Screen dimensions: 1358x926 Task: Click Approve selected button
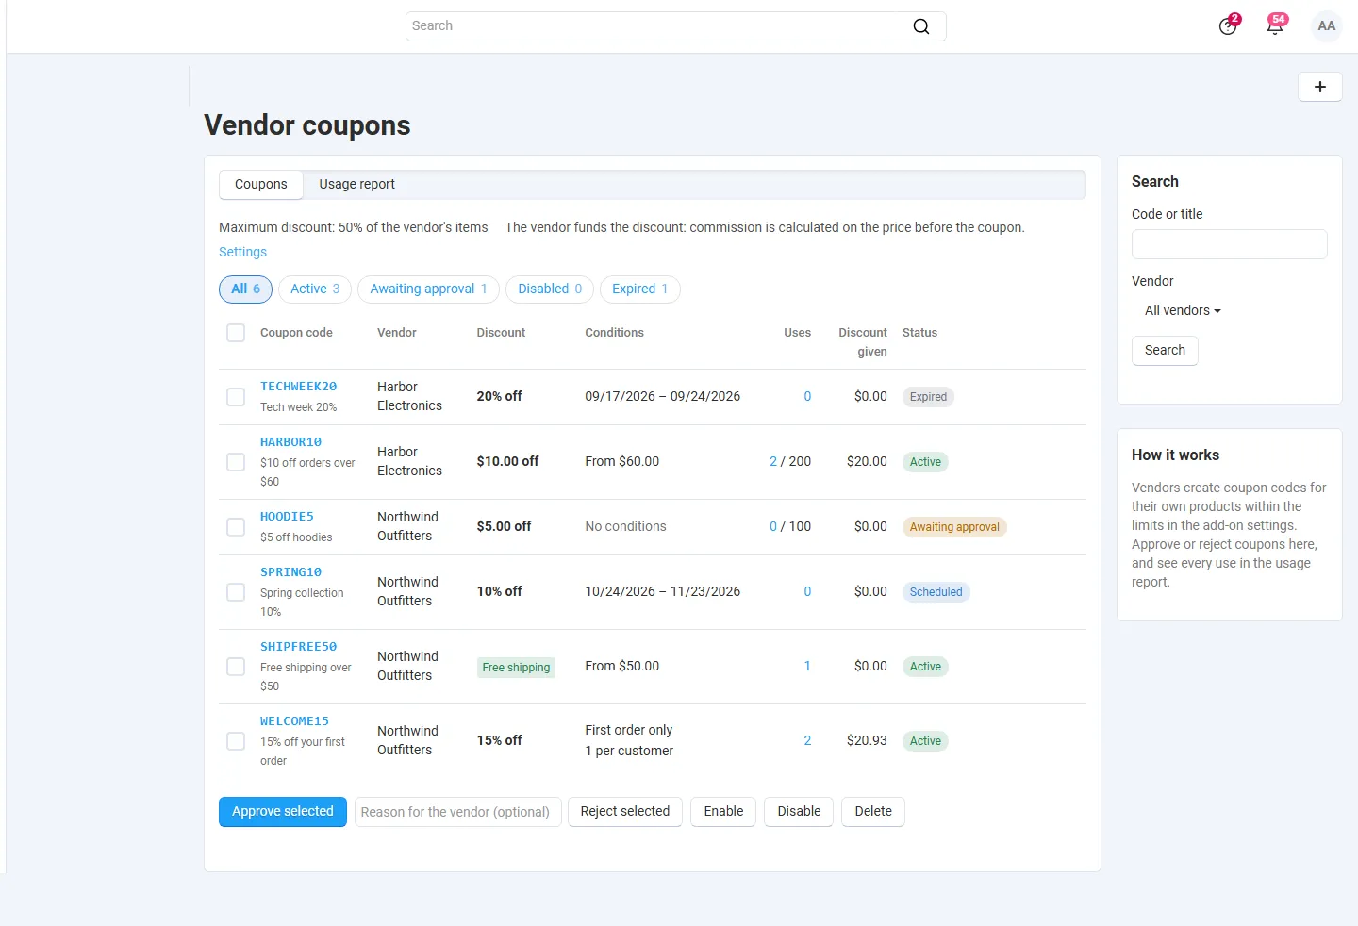pyautogui.click(x=283, y=812)
